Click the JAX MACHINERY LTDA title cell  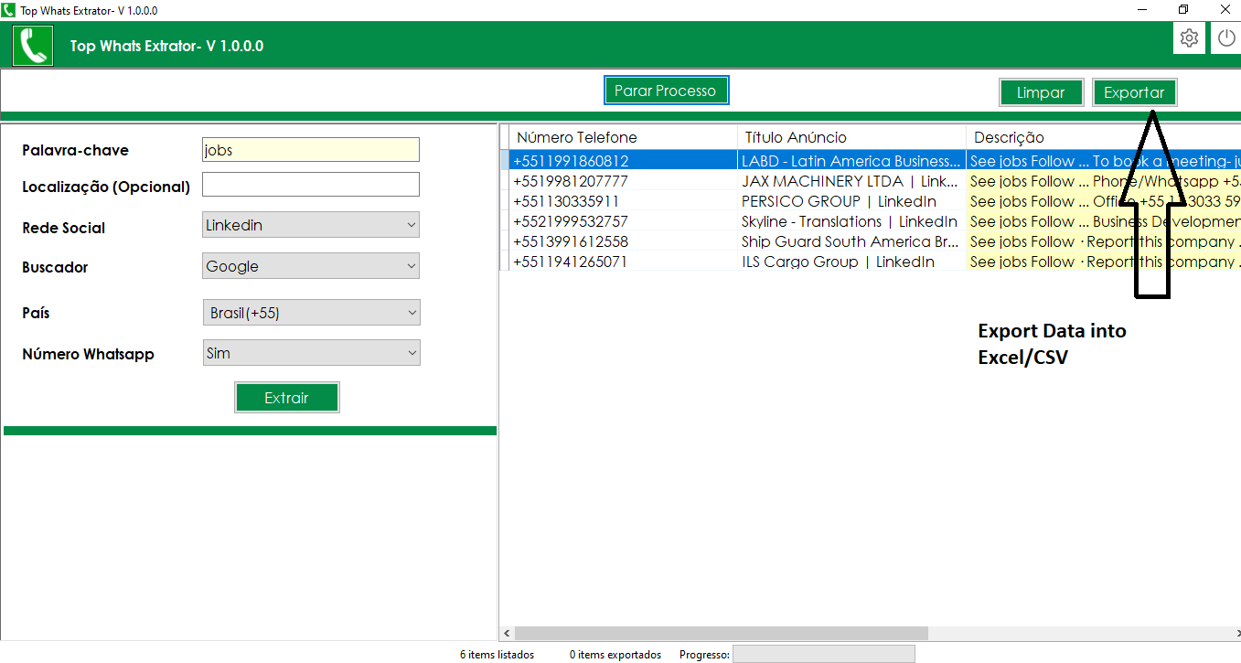tap(852, 181)
